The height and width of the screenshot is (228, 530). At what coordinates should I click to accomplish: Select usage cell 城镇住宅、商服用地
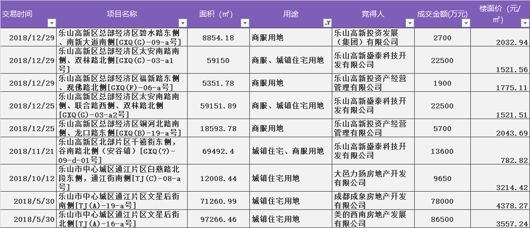(291, 151)
